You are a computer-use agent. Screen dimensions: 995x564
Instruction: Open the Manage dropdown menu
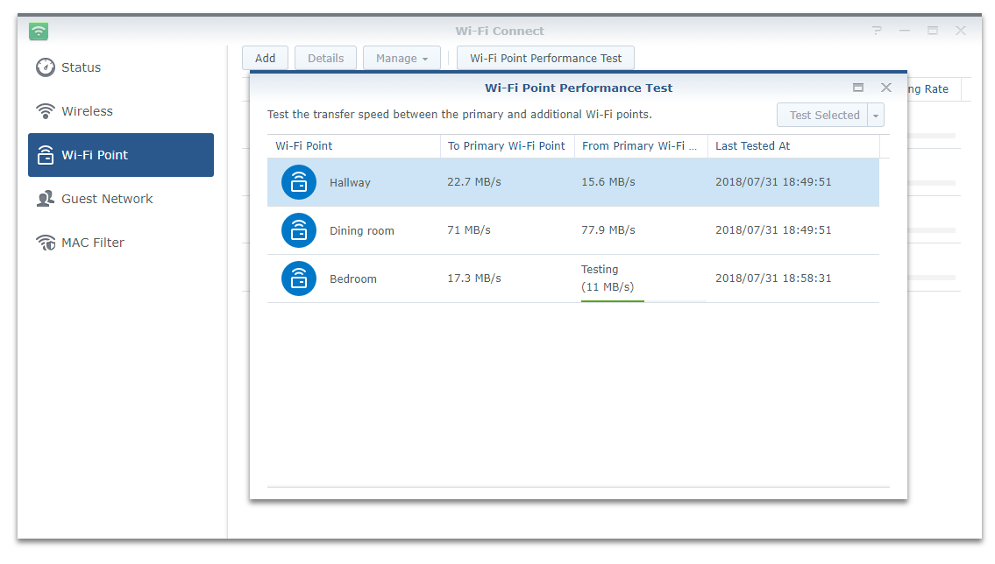(x=402, y=57)
